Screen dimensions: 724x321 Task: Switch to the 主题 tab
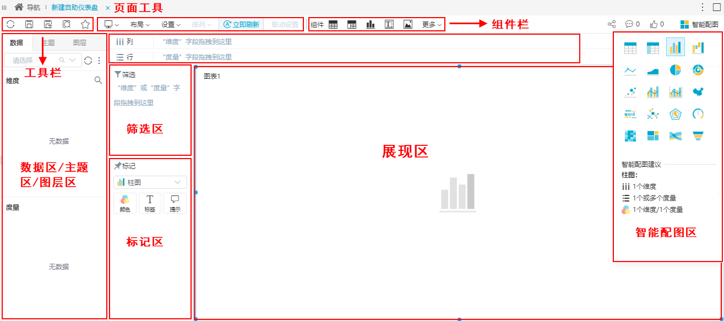tap(48, 42)
